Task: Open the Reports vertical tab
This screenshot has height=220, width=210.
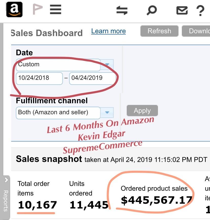Action: tap(6, 201)
